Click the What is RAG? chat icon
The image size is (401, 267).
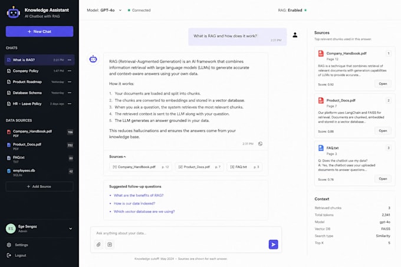click(9, 60)
